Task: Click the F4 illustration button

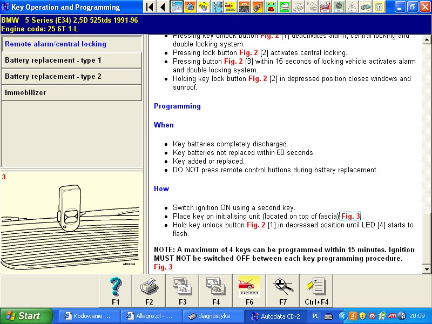Action: tap(216, 291)
